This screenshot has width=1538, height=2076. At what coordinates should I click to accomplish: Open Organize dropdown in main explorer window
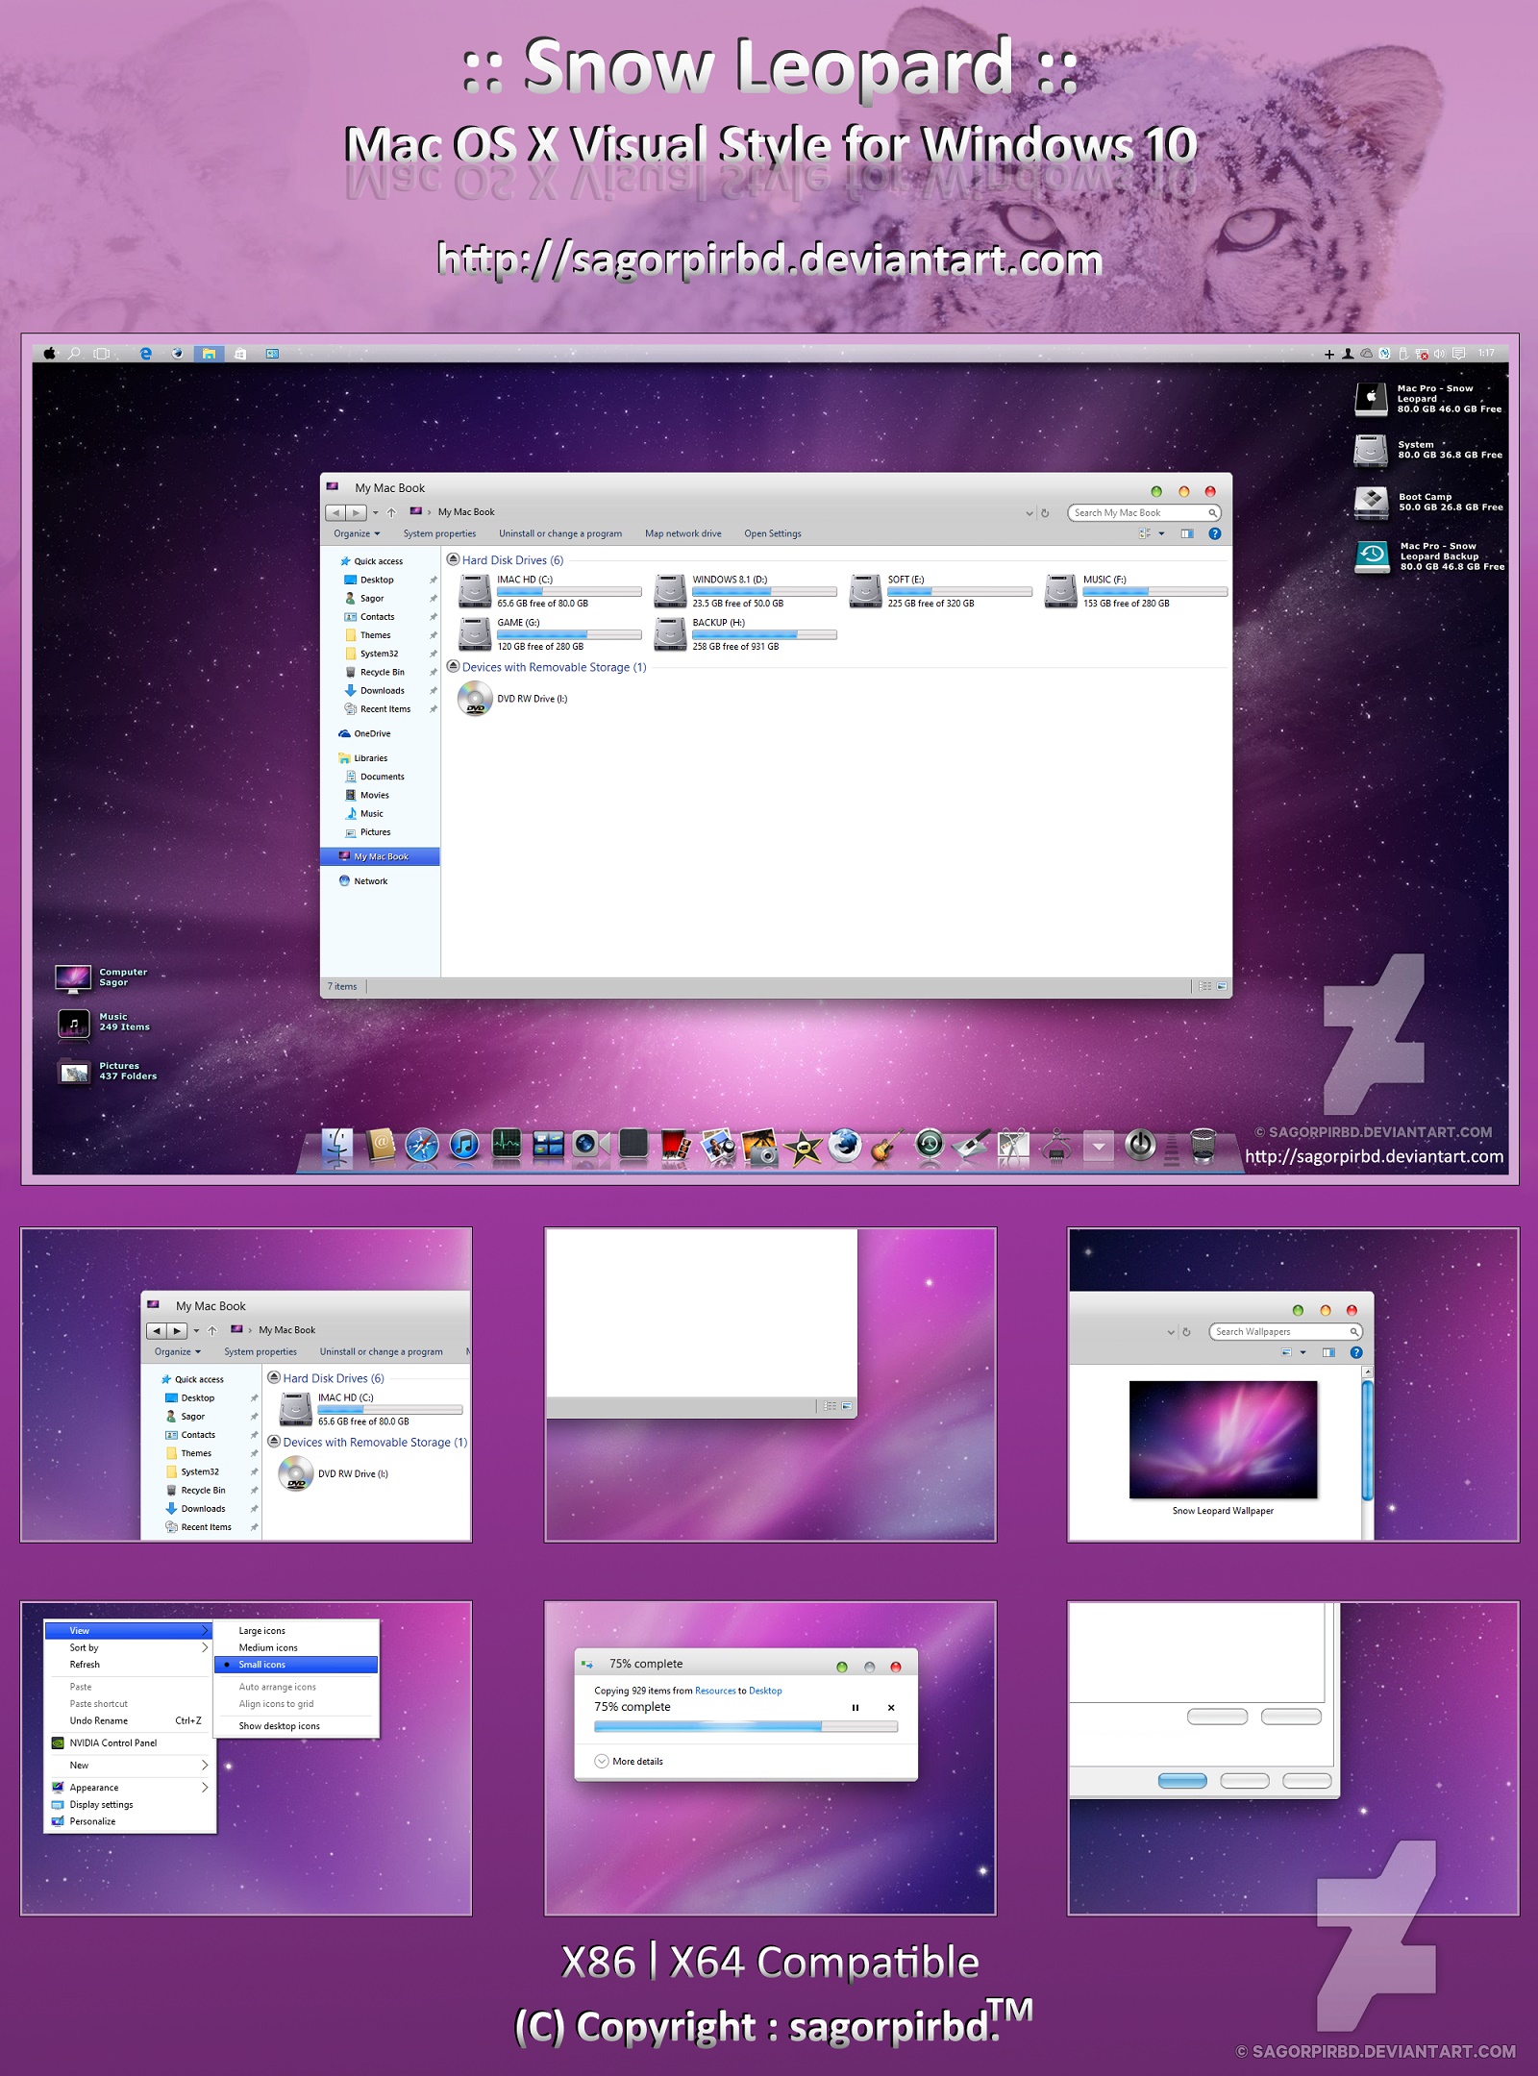click(357, 533)
